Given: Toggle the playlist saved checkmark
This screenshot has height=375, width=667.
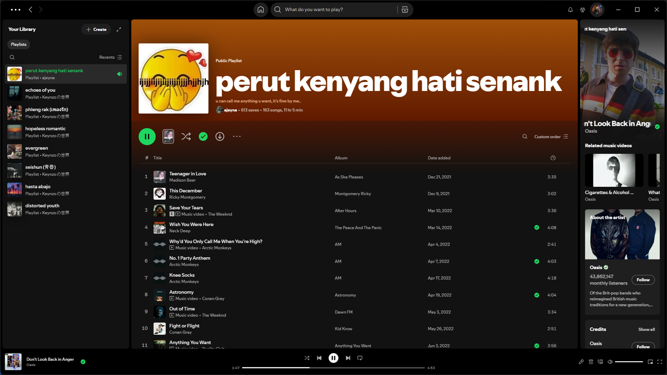Looking at the screenshot, I should (203, 136).
